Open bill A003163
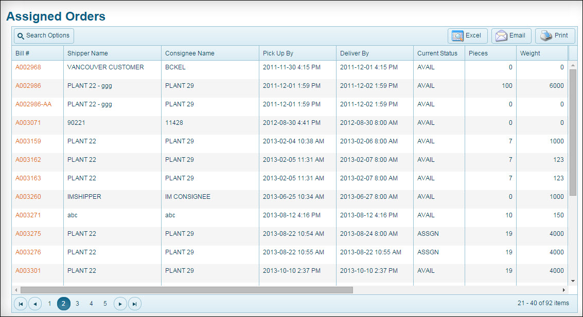This screenshot has width=583, height=317. pyautogui.click(x=28, y=178)
